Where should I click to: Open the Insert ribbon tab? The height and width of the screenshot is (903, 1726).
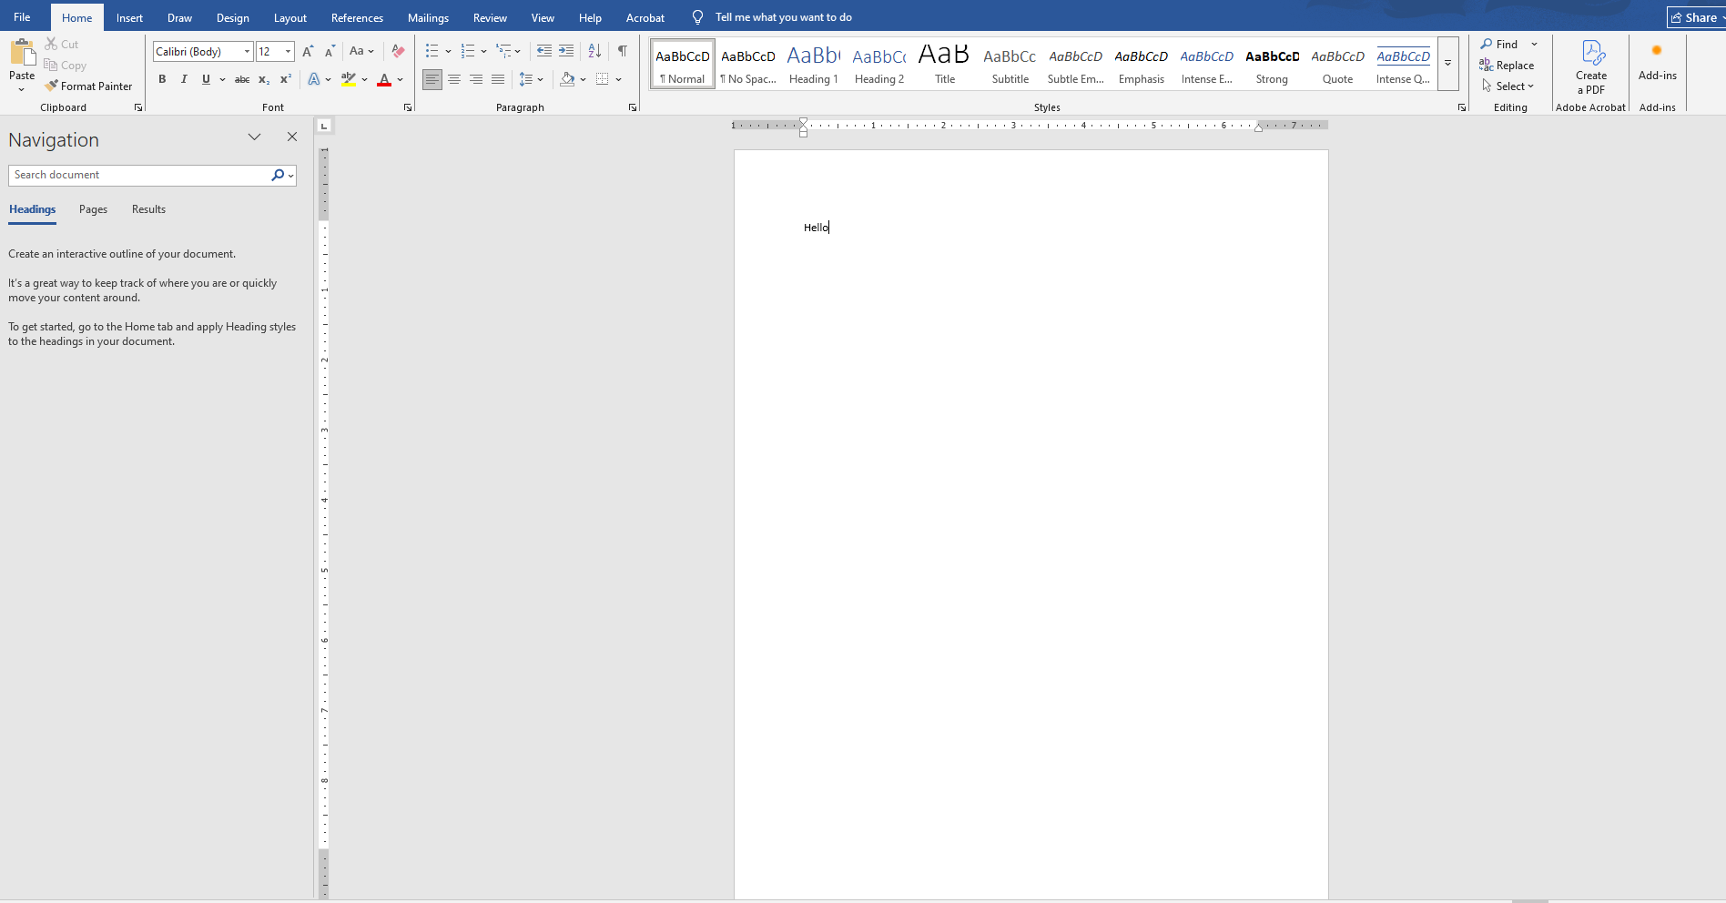coord(129,17)
